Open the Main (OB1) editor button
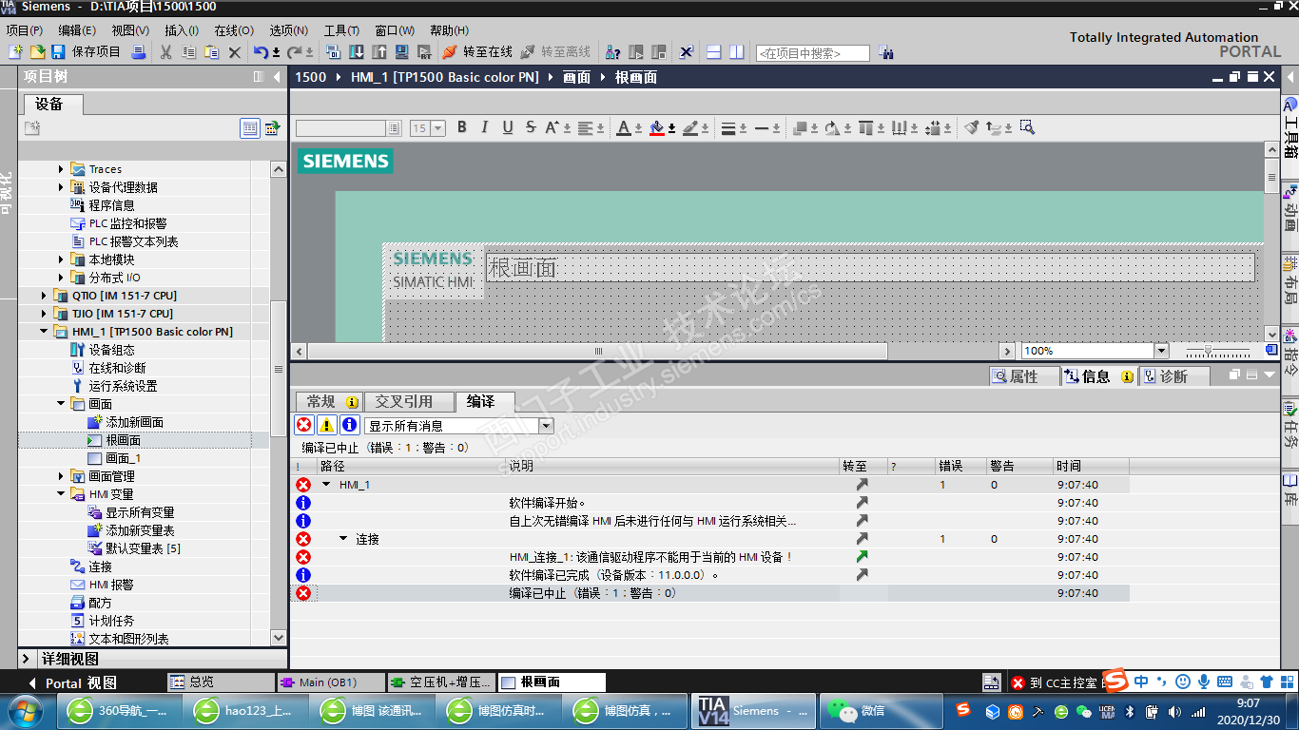 tap(332, 682)
